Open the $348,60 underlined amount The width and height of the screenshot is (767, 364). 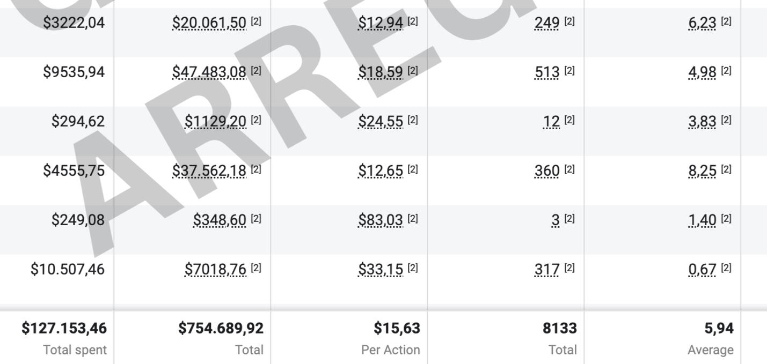click(x=220, y=220)
